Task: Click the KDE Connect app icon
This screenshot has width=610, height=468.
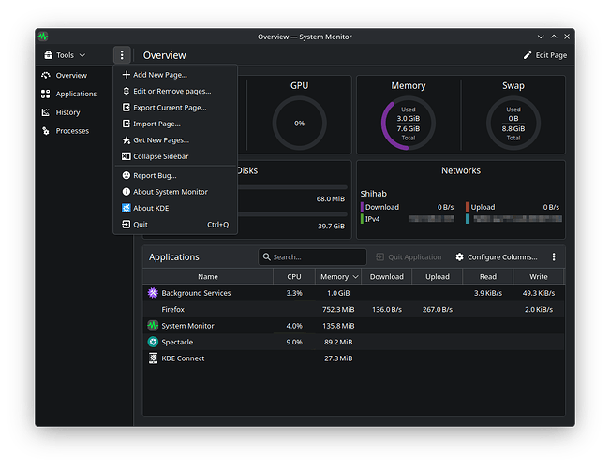Action: pyautogui.click(x=153, y=358)
